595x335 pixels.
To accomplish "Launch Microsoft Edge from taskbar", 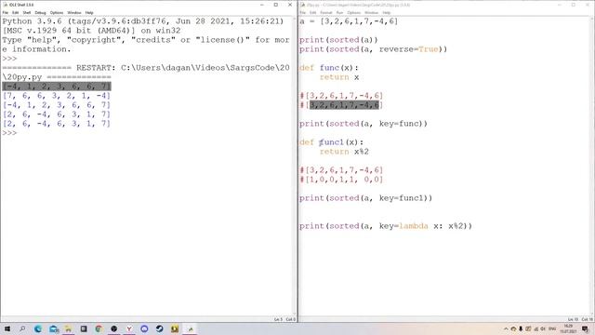I will 38,328.
